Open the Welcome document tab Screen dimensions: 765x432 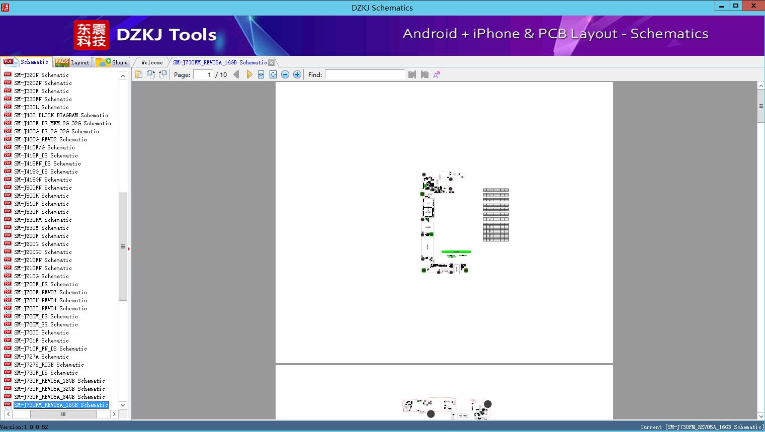pyautogui.click(x=152, y=62)
